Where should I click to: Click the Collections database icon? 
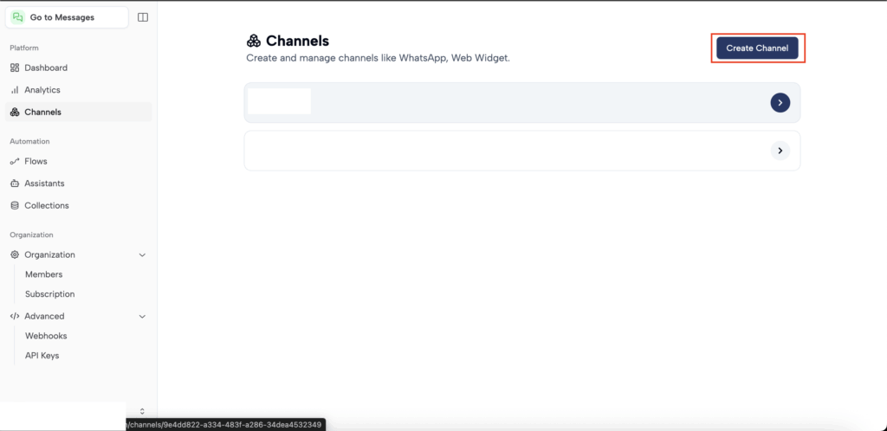click(x=15, y=205)
